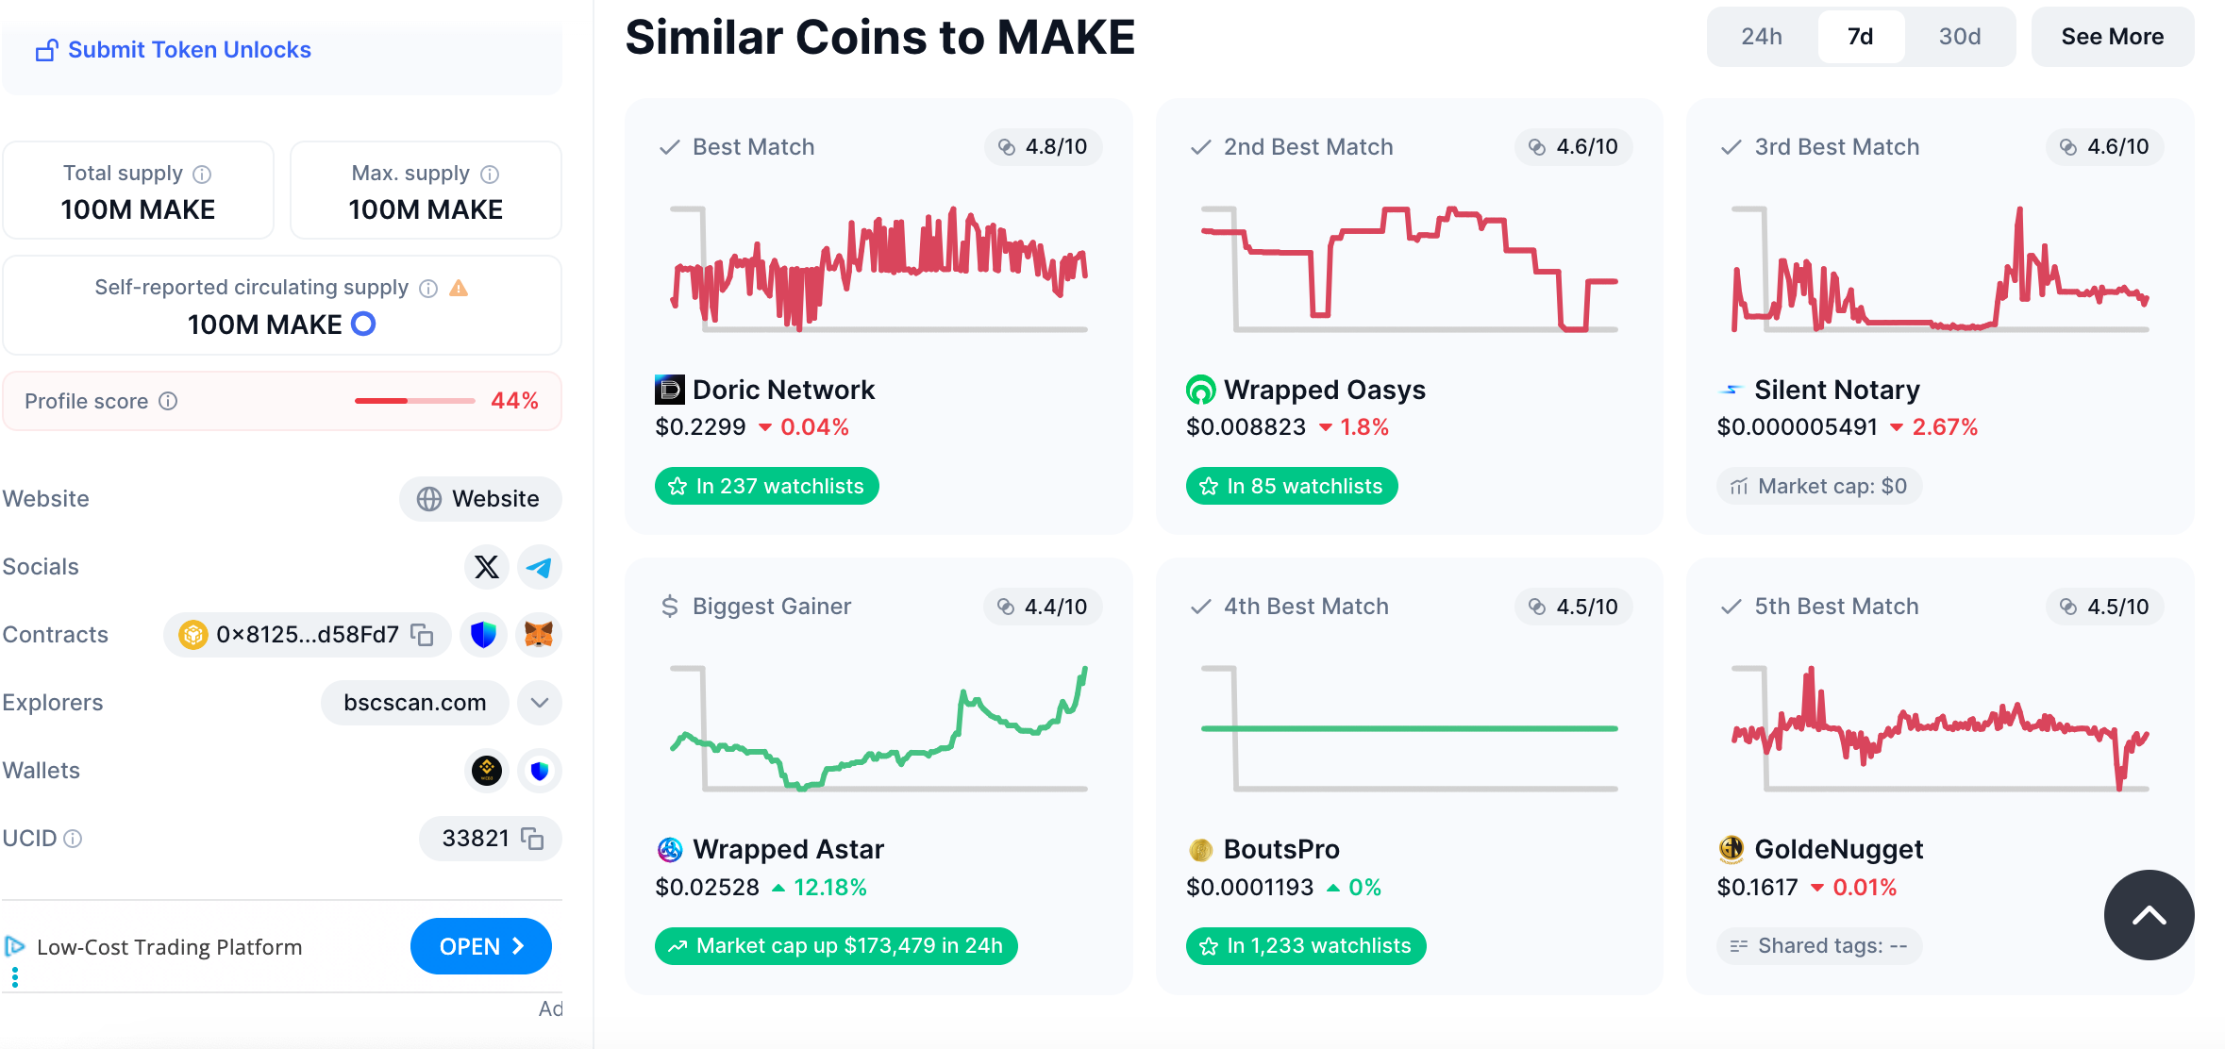Click the circulating supply warning icon
Viewport: 2225px width, 1049px height.
tap(459, 289)
